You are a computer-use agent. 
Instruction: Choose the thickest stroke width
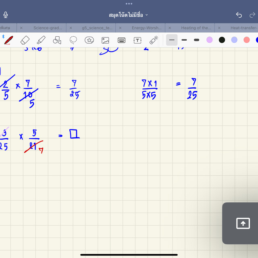197,40
